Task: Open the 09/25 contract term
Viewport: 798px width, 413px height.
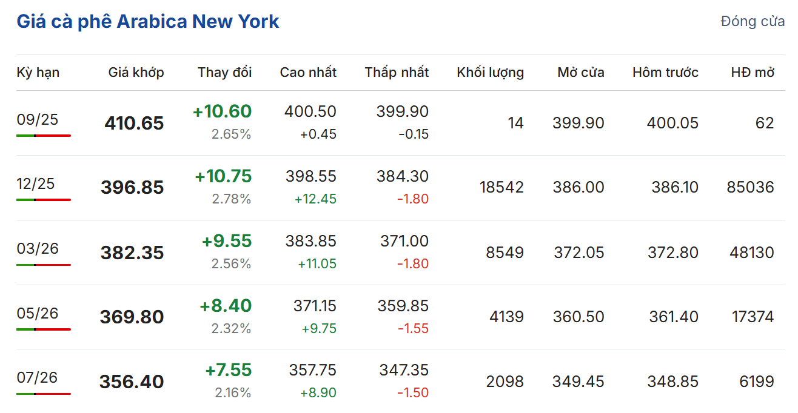Action: click(x=38, y=119)
